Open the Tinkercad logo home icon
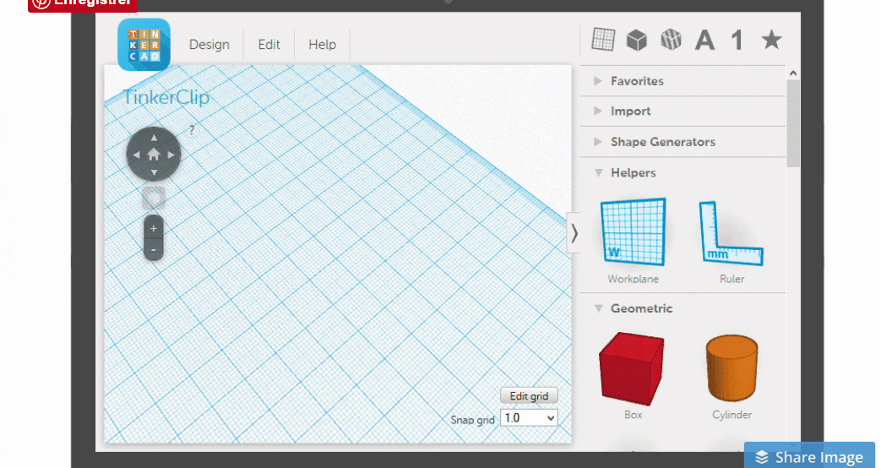 click(144, 45)
